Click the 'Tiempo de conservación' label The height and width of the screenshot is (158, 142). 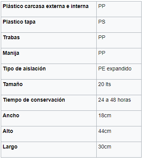click(x=34, y=100)
